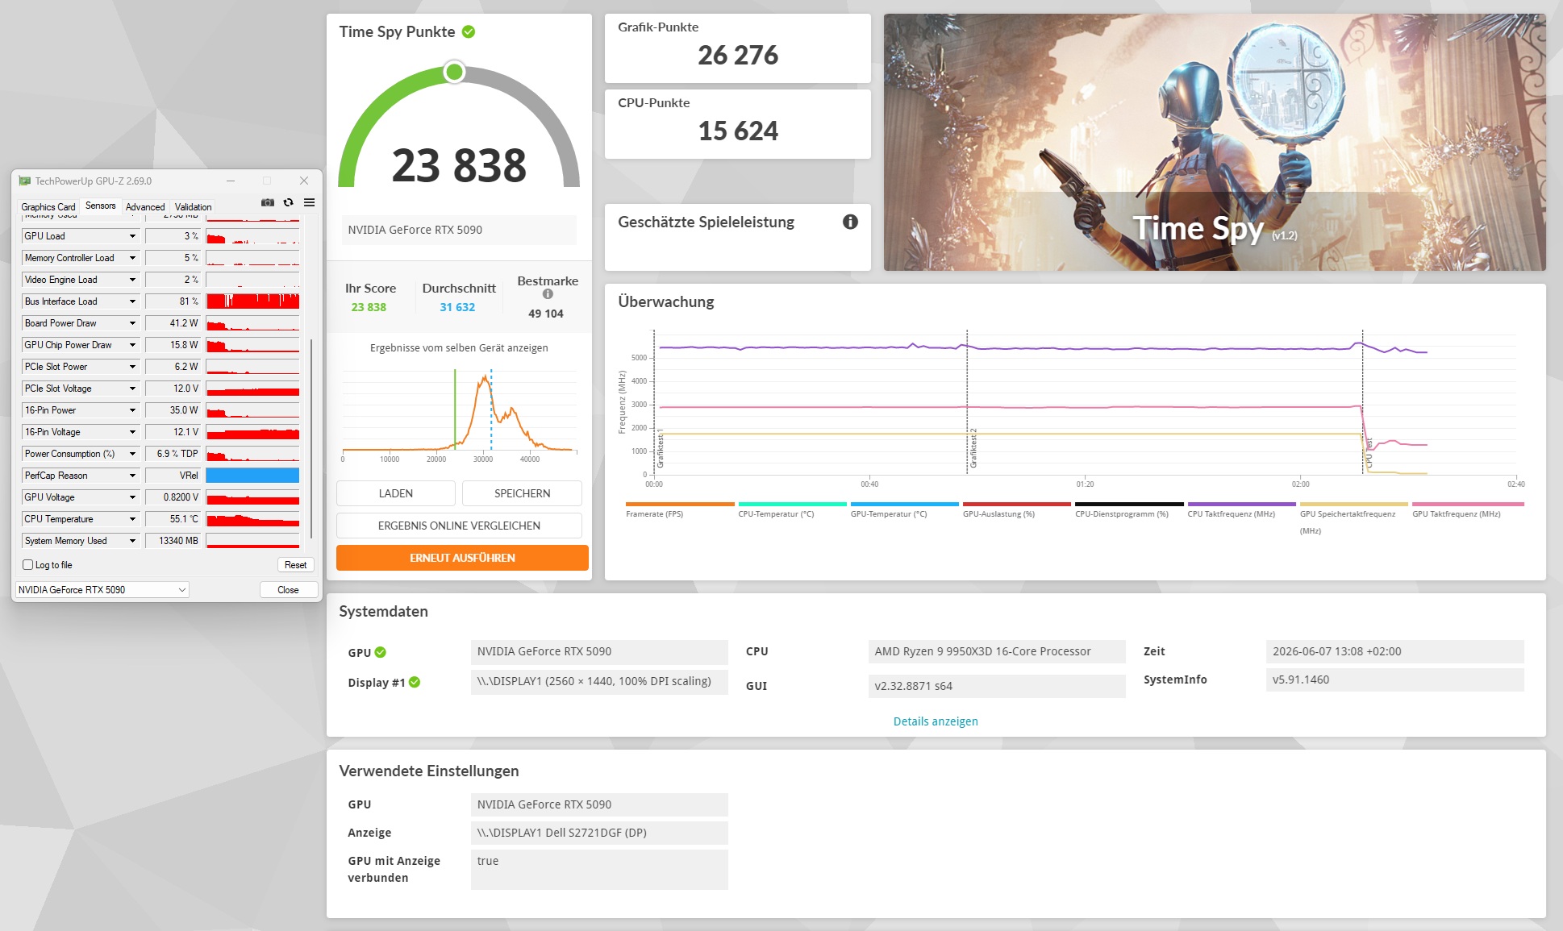
Task: Open the CPU Temperature sensor dropdown
Action: pos(132,519)
